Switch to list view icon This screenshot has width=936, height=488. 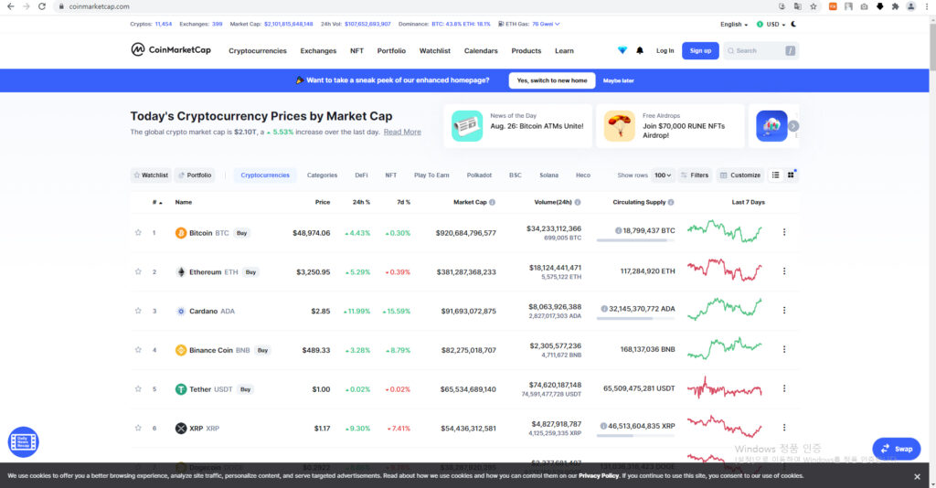pyautogui.click(x=775, y=175)
